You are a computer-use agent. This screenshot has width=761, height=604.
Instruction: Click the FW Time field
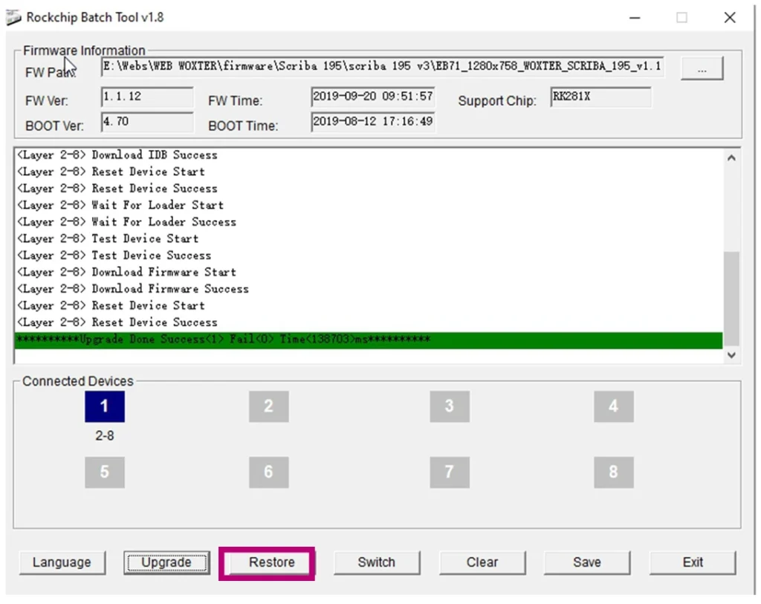pos(373,97)
